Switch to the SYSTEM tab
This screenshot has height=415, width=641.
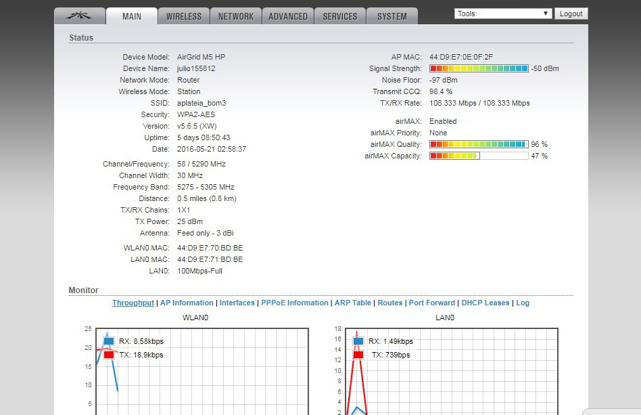click(392, 16)
